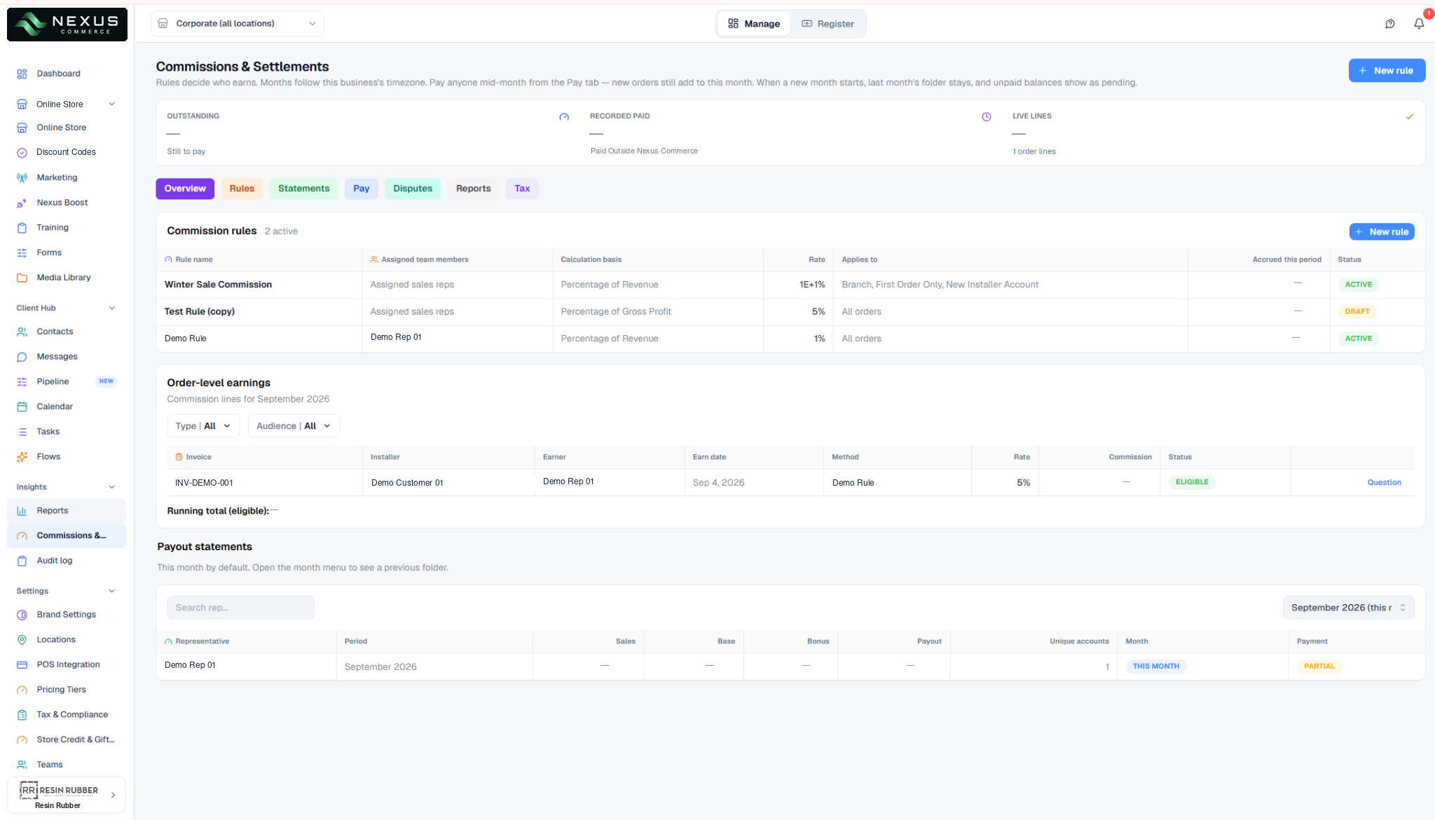
Task: Open the Test Rule (copy) row
Action: tap(790, 312)
